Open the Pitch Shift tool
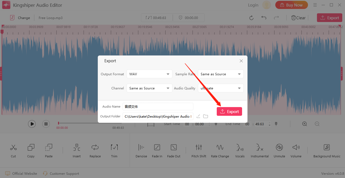The image size is (345, 178). (199, 151)
